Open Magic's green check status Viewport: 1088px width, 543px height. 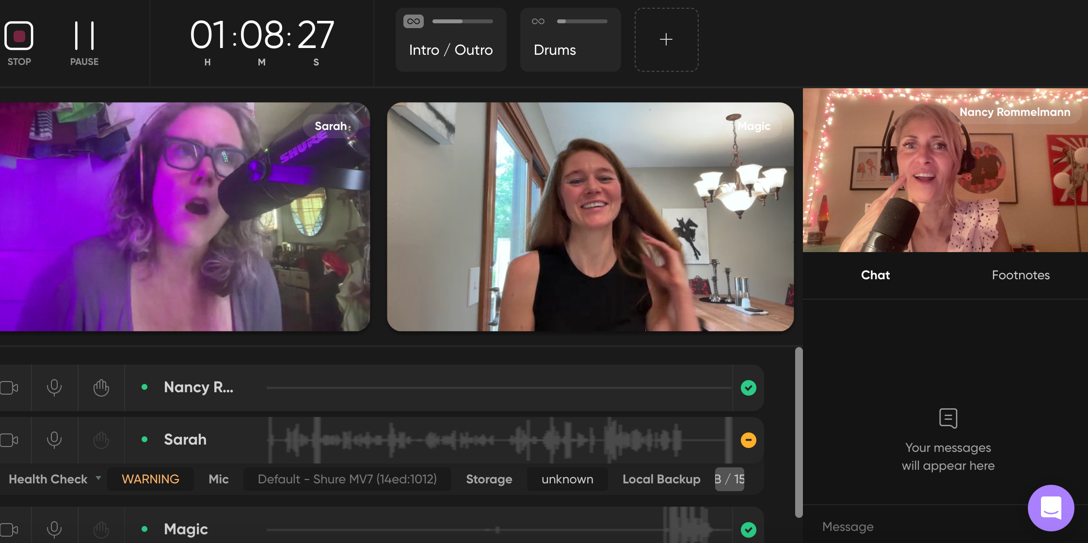[749, 530]
